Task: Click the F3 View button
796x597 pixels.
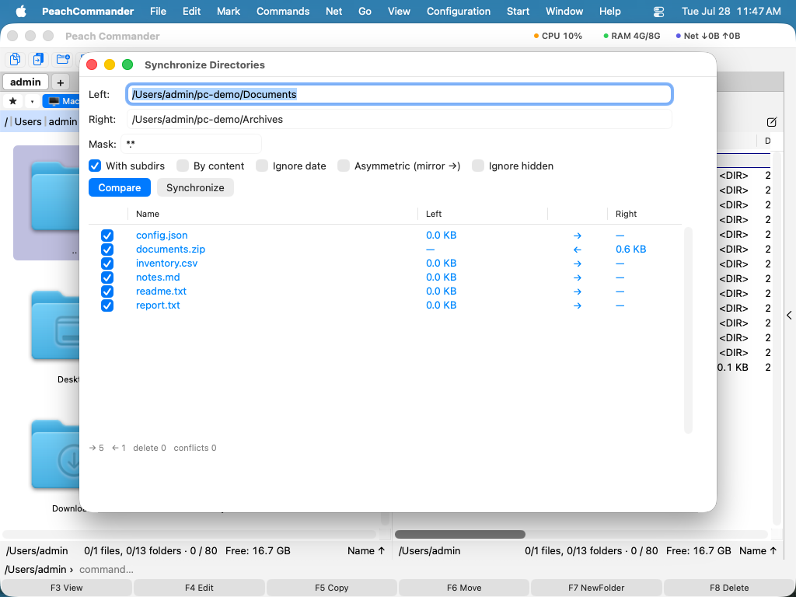Action: pyautogui.click(x=67, y=588)
